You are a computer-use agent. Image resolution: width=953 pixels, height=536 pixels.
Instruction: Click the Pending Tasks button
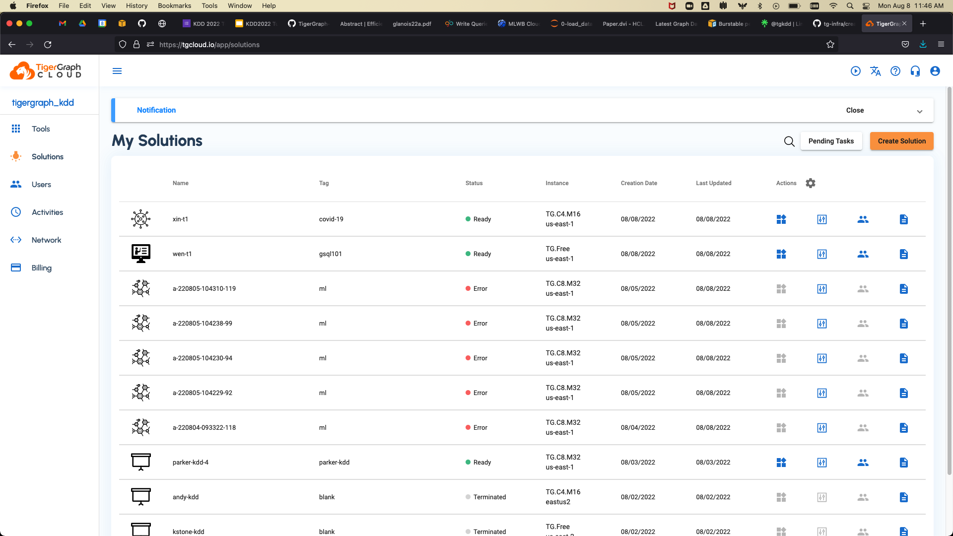tap(831, 141)
